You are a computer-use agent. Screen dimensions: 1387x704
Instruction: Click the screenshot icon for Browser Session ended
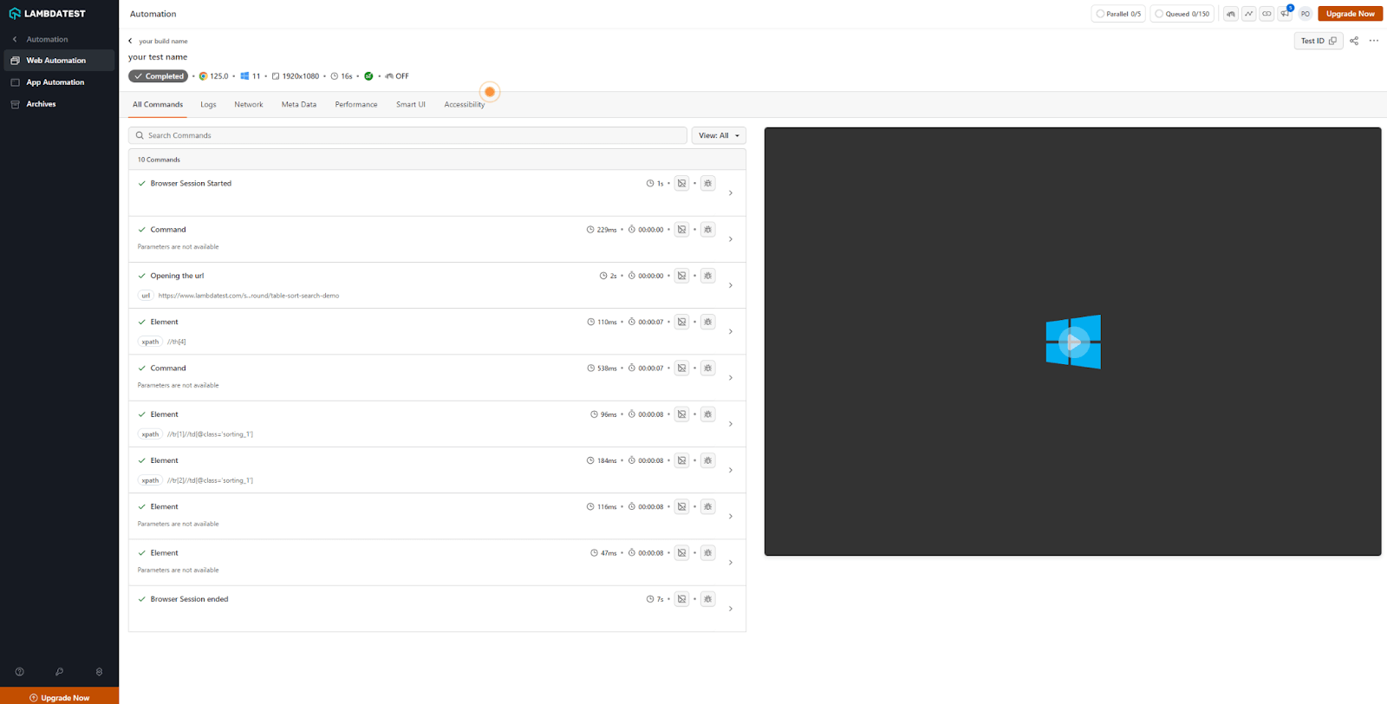pos(682,599)
